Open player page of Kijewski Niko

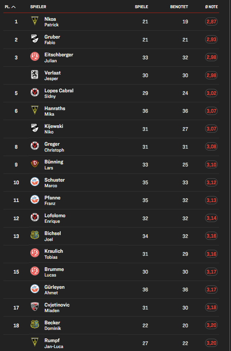(x=54, y=129)
